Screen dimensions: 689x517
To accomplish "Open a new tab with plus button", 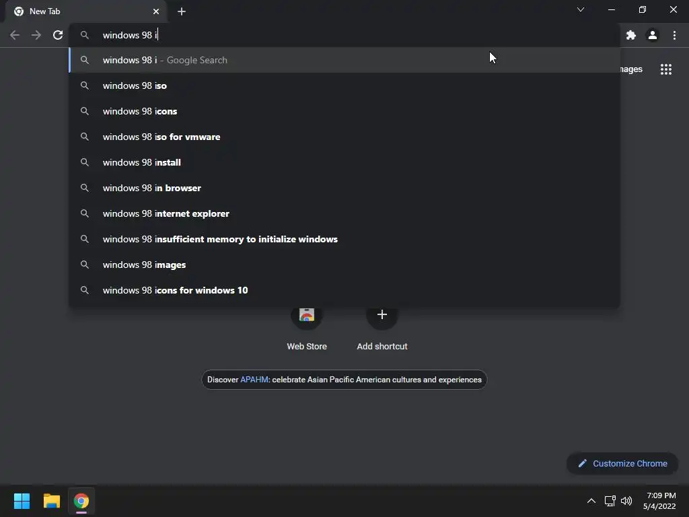I will (182, 11).
